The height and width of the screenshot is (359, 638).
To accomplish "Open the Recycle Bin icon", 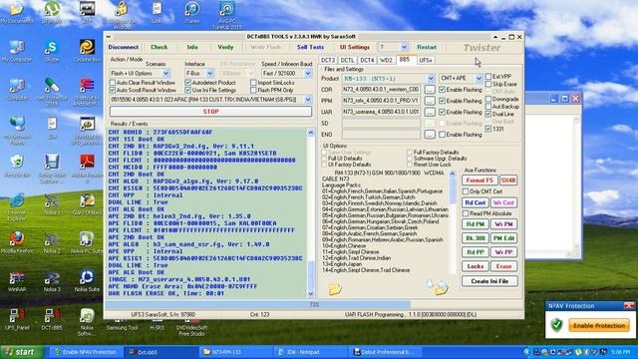I will (x=17, y=167).
